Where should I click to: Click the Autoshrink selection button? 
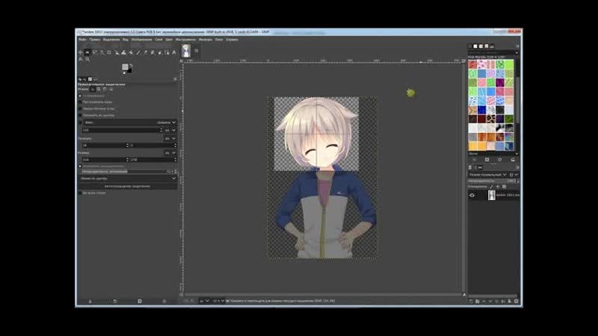[x=127, y=186]
